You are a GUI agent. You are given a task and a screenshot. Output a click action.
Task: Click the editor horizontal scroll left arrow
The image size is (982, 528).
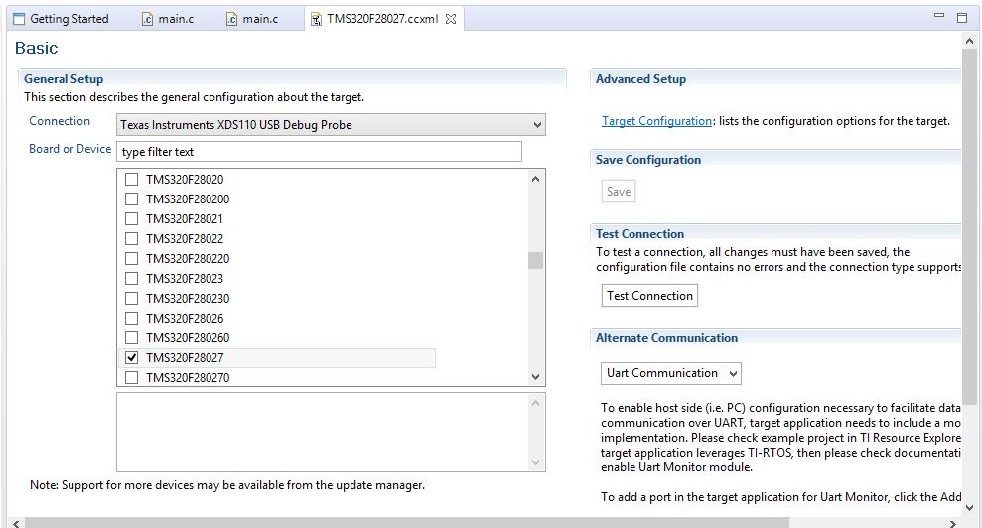(x=16, y=523)
